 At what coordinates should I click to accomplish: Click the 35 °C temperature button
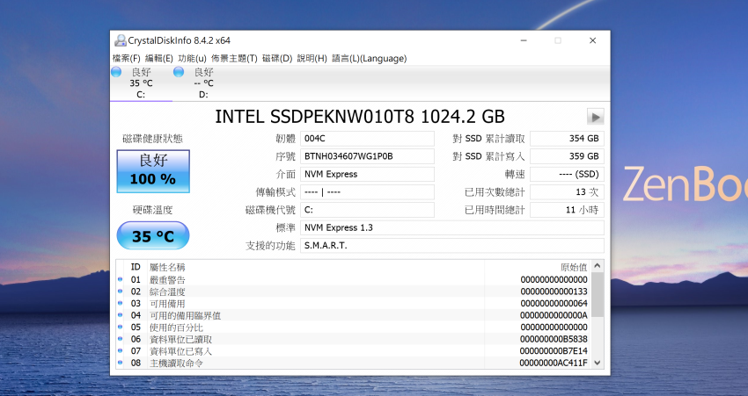coord(153,235)
